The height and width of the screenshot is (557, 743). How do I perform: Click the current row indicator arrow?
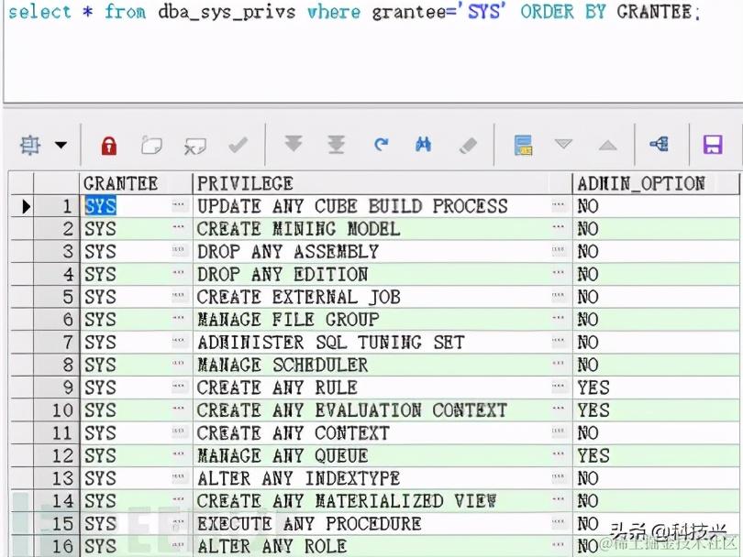pyautogui.click(x=26, y=205)
